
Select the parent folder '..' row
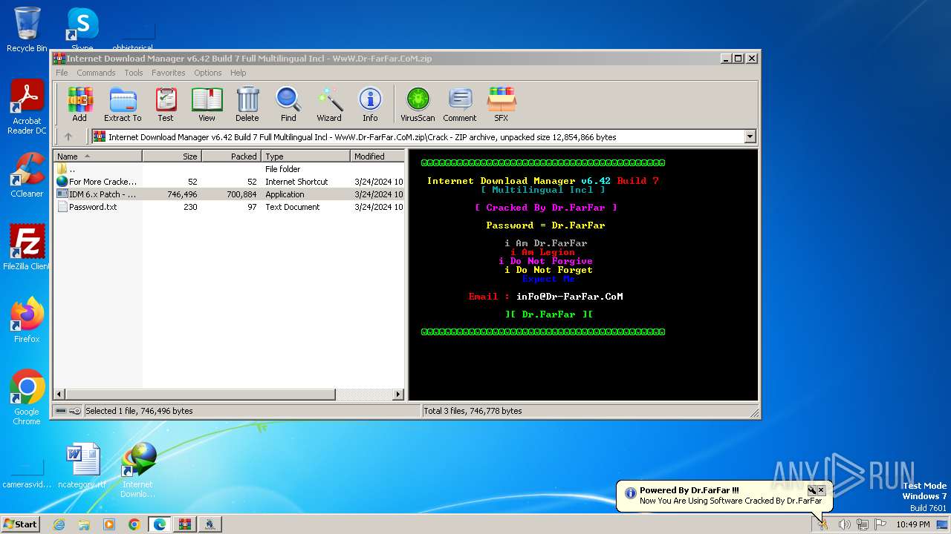pos(229,169)
